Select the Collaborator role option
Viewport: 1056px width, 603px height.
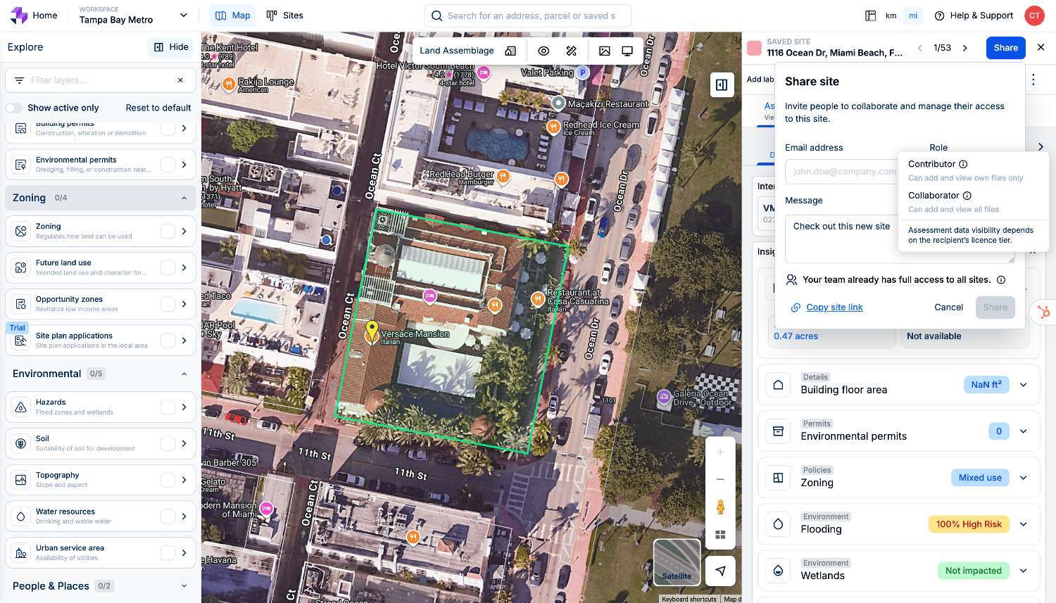[934, 196]
